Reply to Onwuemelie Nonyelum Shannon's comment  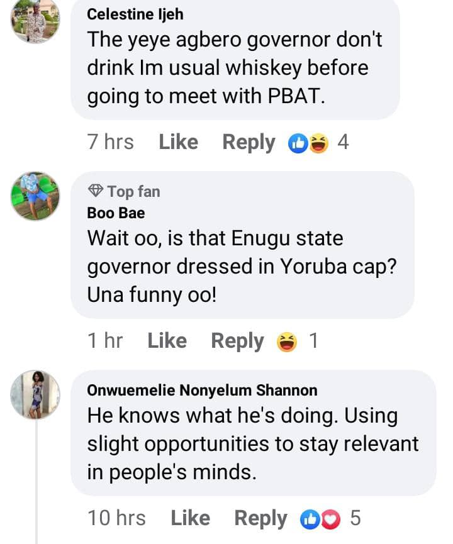pos(260,518)
